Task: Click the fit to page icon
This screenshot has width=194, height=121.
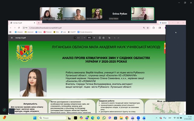Action: click(100, 38)
